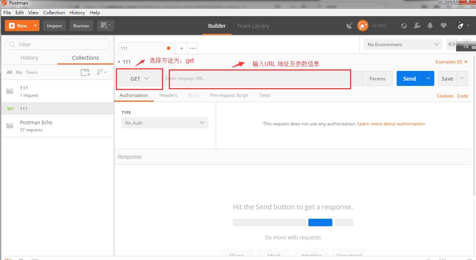Click the Filter magnifier icon
Image resolution: width=476 pixels, height=260 pixels.
tap(12, 44)
